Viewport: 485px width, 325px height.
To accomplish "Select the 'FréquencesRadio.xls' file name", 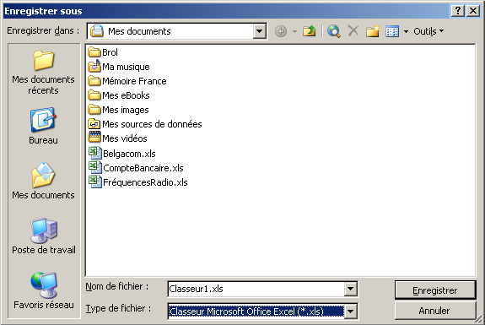I will pos(145,182).
